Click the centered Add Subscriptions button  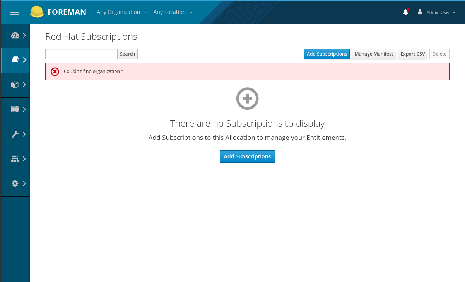pos(247,156)
